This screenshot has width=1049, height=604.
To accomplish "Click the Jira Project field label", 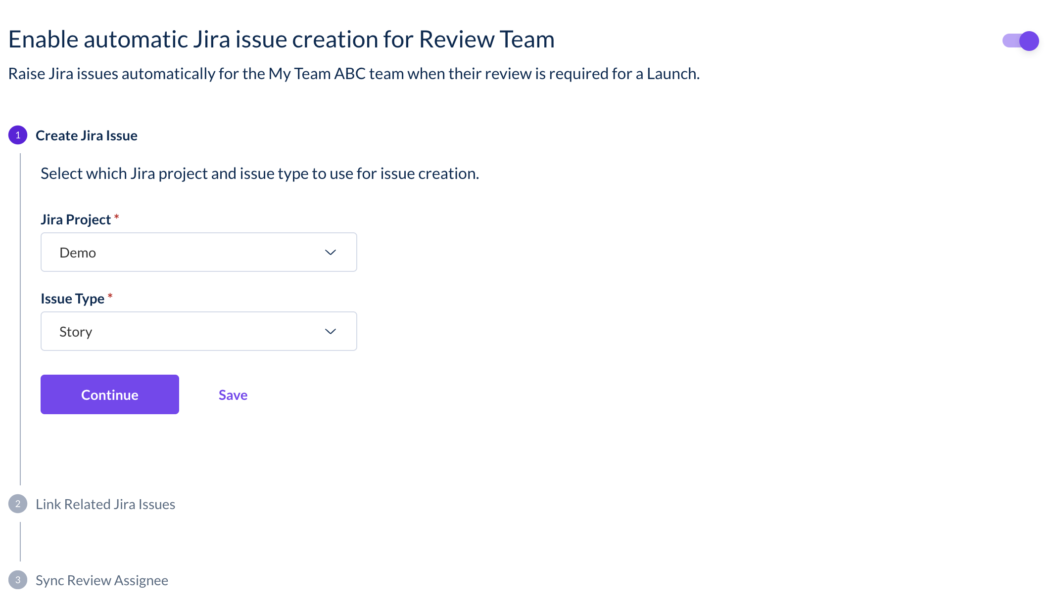I will click(76, 219).
